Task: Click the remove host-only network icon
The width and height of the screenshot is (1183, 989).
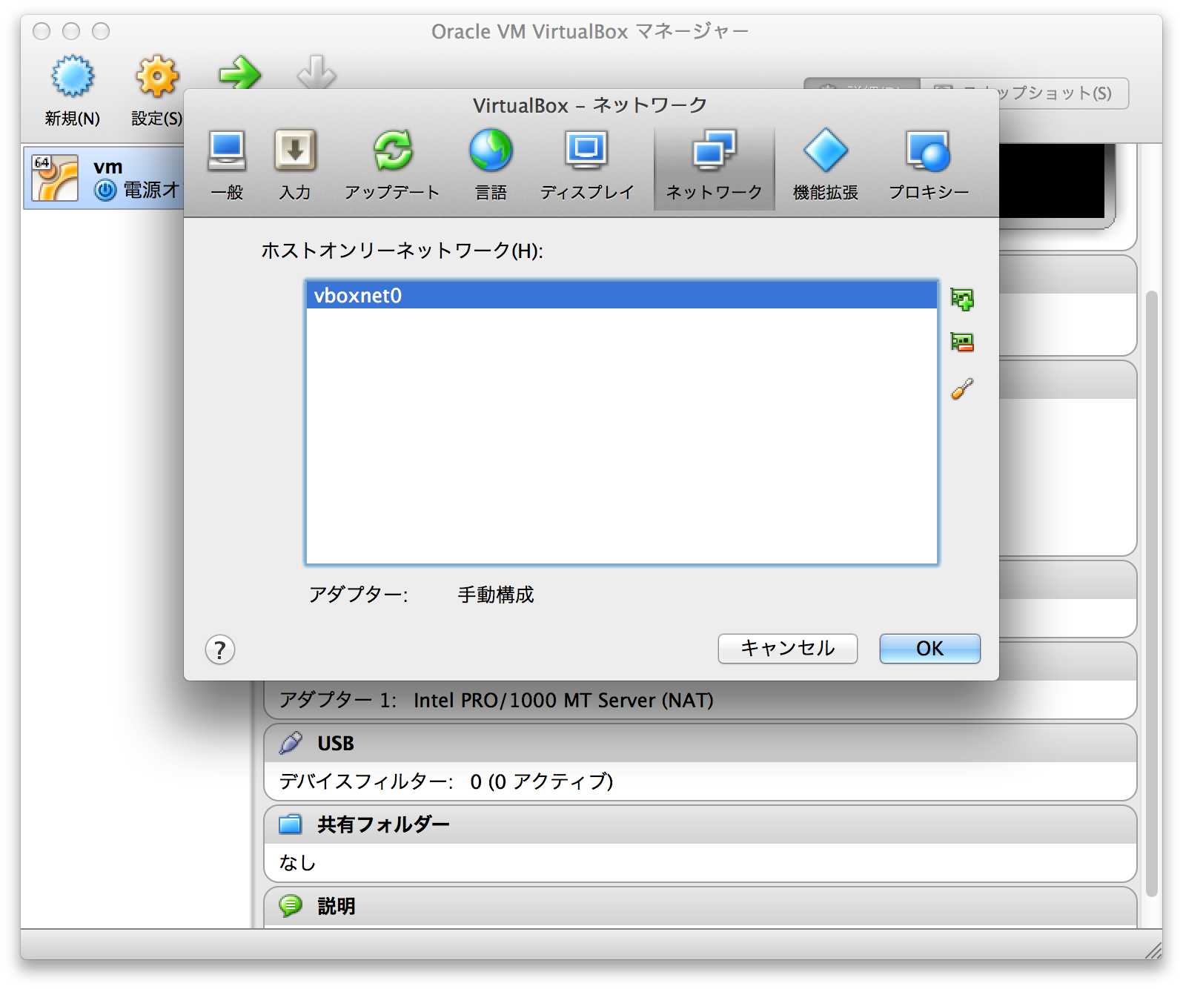Action: click(x=962, y=342)
